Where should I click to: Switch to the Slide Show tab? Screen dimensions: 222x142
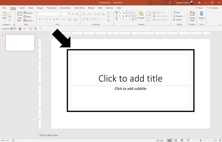(x=79, y=8)
